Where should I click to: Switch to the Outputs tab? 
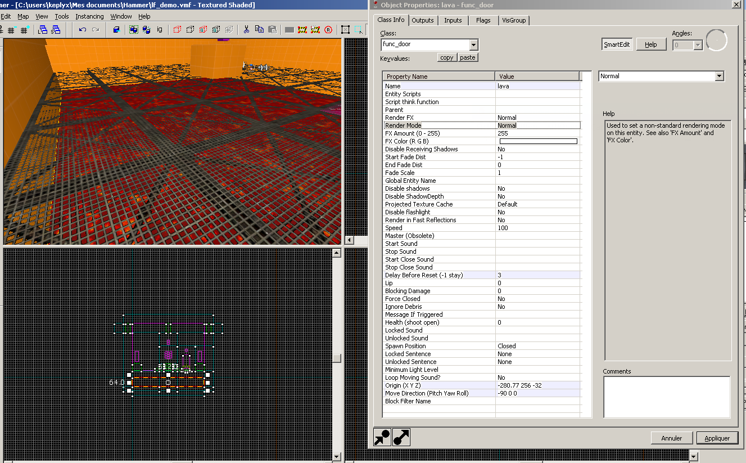(423, 20)
